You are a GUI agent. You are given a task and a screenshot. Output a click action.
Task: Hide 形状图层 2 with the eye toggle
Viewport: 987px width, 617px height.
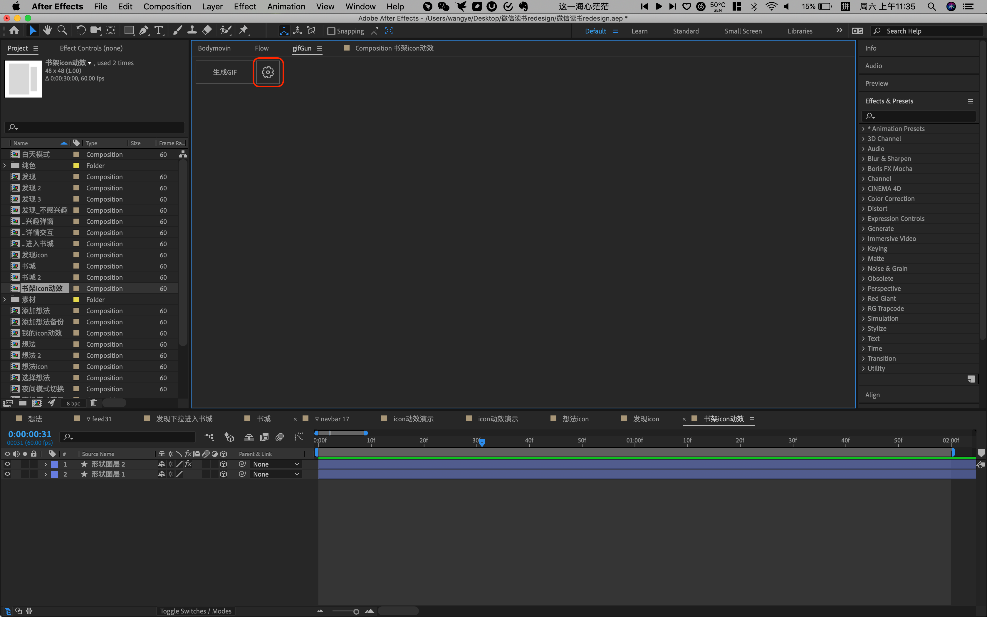7,464
